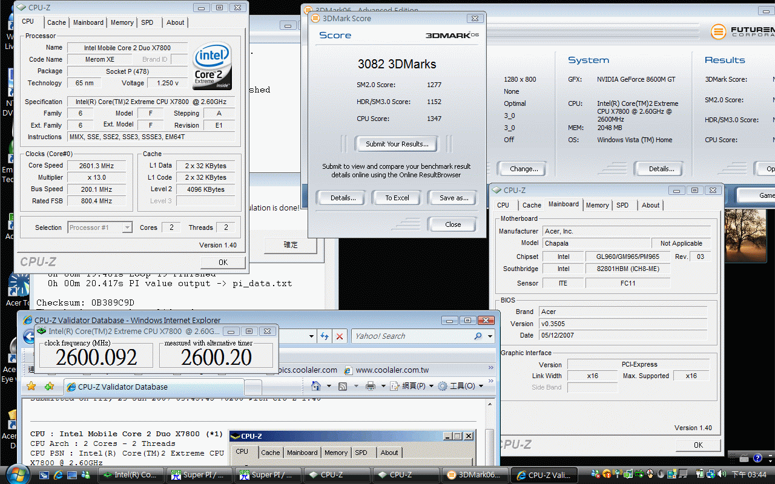Click the IE Print icon

(x=371, y=386)
